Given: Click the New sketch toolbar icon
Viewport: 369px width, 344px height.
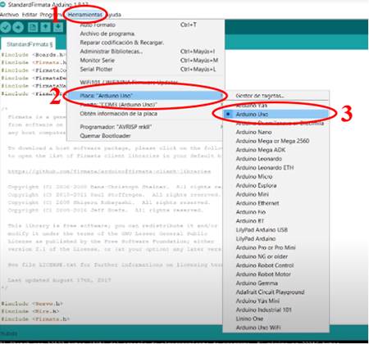Looking at the screenshot, I should point(33,27).
